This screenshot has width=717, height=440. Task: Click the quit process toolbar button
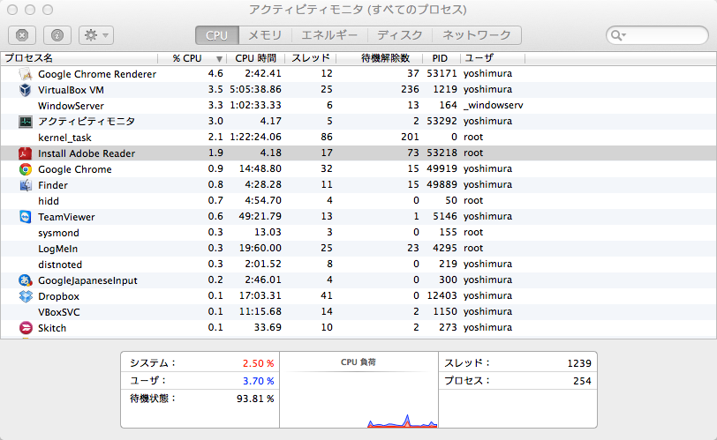[22, 35]
